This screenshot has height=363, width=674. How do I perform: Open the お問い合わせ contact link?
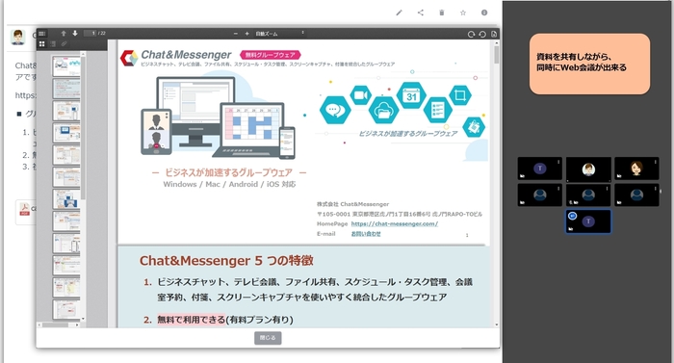click(x=366, y=234)
